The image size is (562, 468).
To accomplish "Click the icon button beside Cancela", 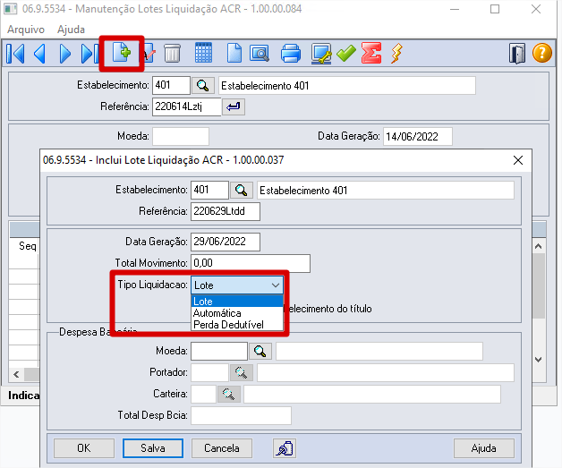I will [x=285, y=448].
